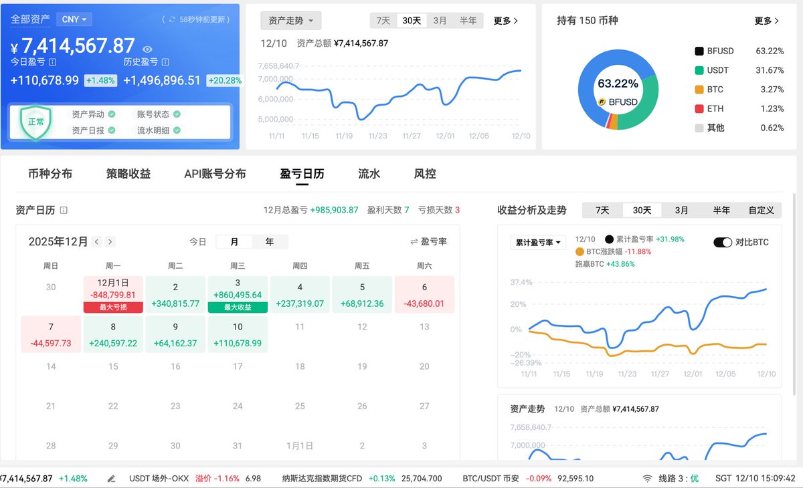Open 策略收益 tab

click(x=128, y=174)
